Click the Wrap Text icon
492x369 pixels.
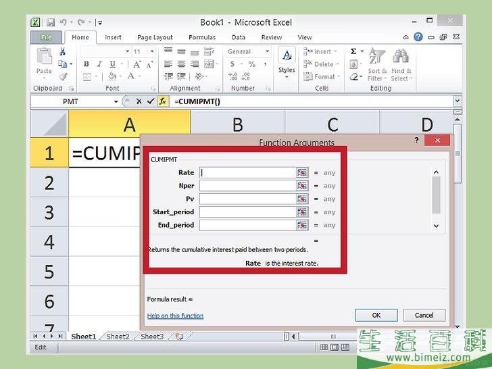[x=208, y=51]
